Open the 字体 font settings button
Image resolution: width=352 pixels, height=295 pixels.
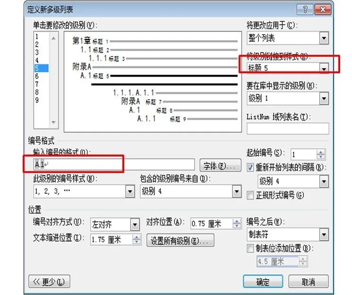click(x=220, y=165)
